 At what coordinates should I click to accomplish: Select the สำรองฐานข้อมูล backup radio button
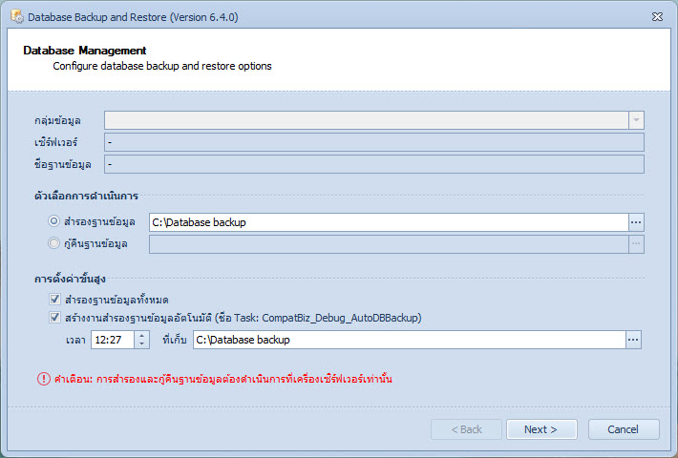click(53, 221)
